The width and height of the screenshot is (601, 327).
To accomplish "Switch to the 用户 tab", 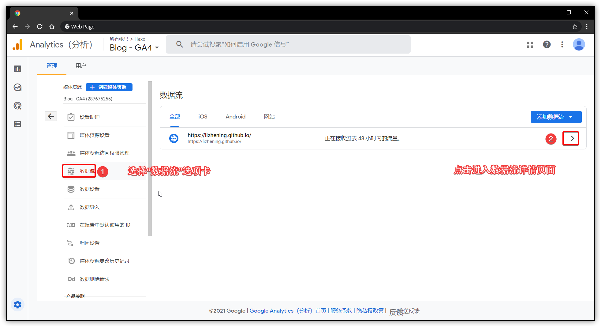I will pyautogui.click(x=81, y=66).
